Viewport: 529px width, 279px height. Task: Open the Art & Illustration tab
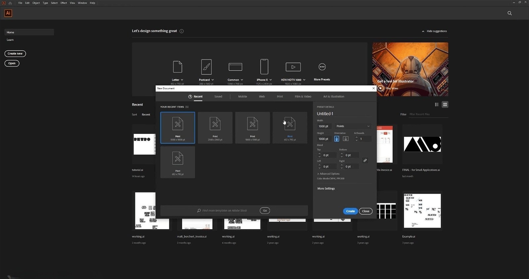[334, 97]
